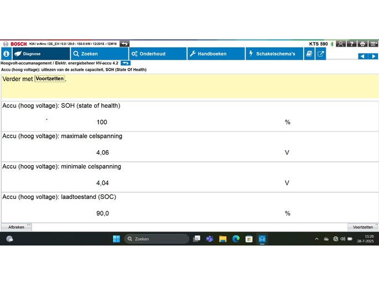The width and height of the screenshot is (379, 284).
Task: Select the Onderhoud tab
Action: coord(158,54)
